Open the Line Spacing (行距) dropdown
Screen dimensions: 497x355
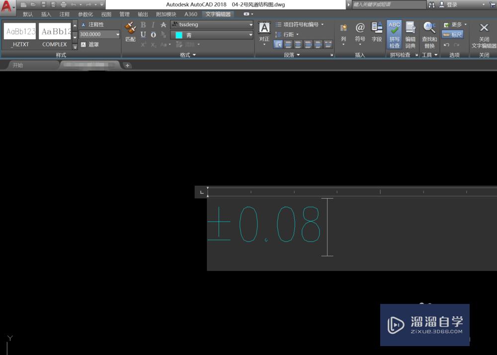pyautogui.click(x=288, y=35)
